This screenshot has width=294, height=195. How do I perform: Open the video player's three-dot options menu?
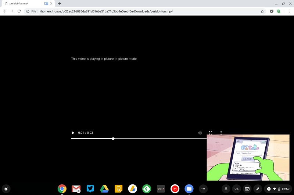221,133
